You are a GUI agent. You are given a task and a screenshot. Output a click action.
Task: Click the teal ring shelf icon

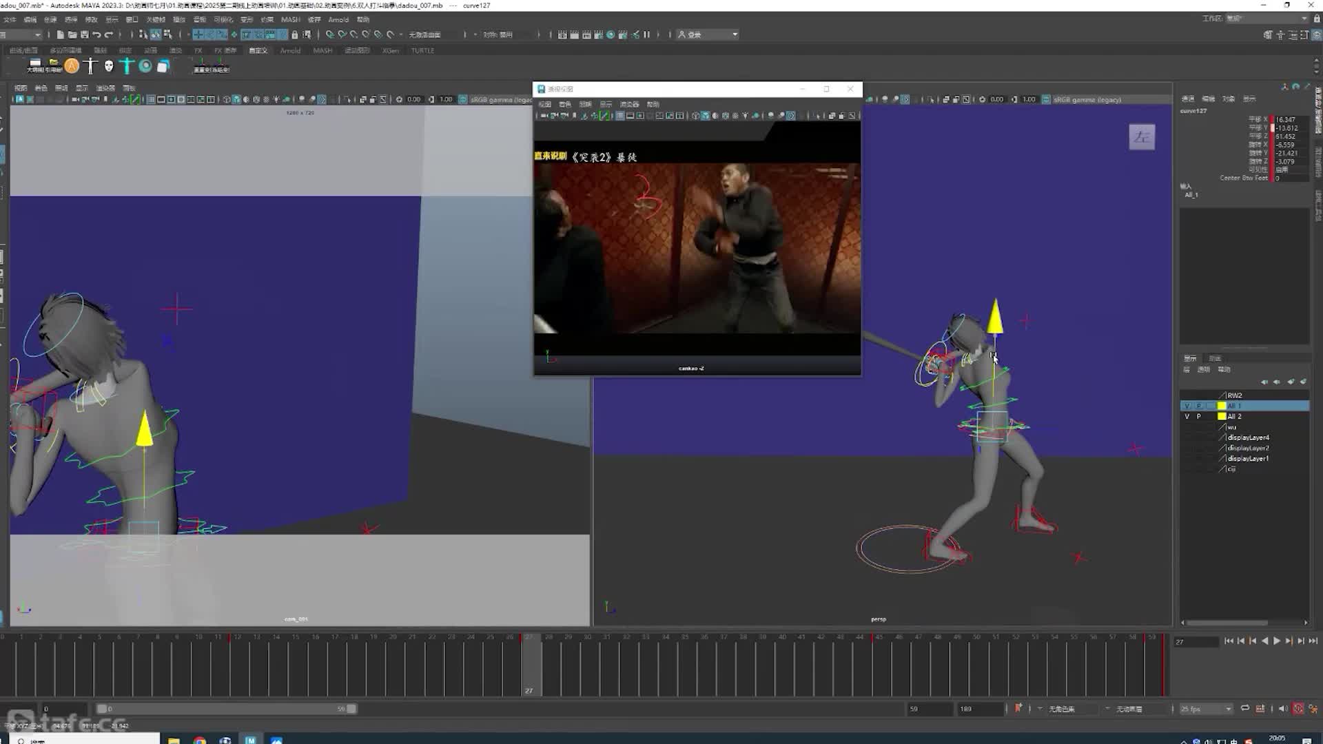click(145, 66)
